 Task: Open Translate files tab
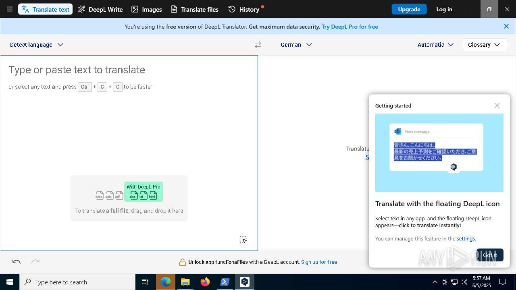[195, 9]
